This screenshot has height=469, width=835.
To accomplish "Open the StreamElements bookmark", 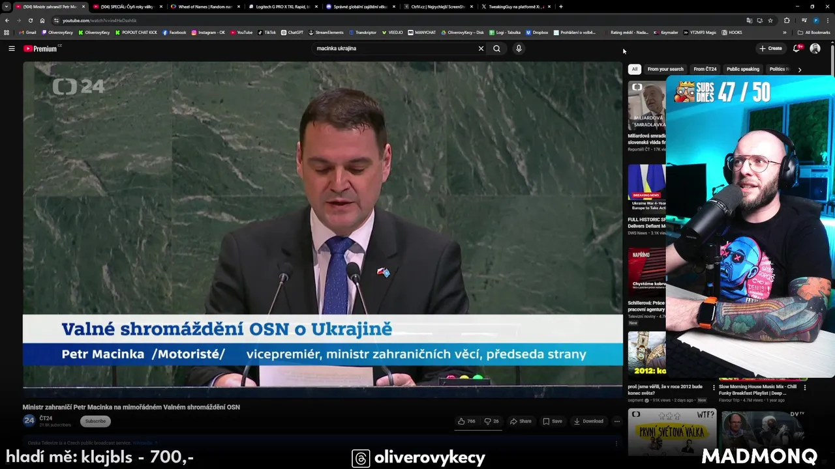I will click(x=326, y=32).
